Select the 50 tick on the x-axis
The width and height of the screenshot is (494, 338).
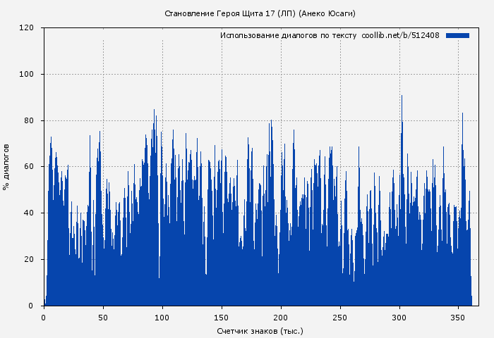103,317
